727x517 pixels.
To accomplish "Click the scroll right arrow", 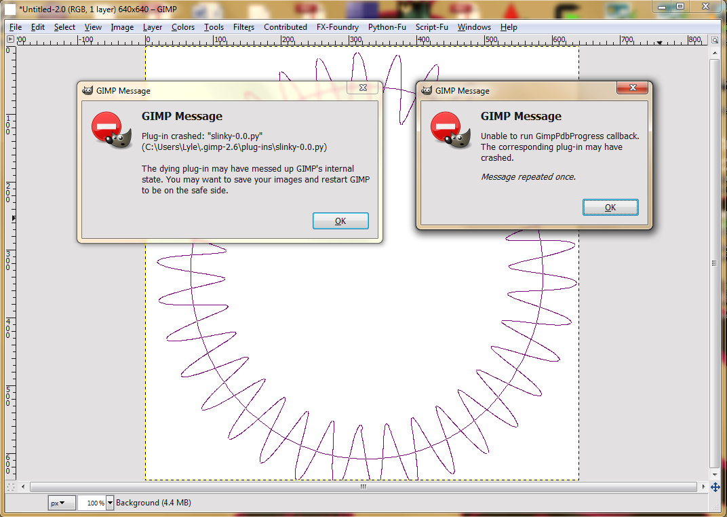I will coord(703,486).
